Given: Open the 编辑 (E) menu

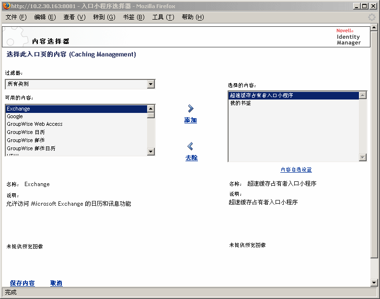Looking at the screenshot, I should [45, 17].
